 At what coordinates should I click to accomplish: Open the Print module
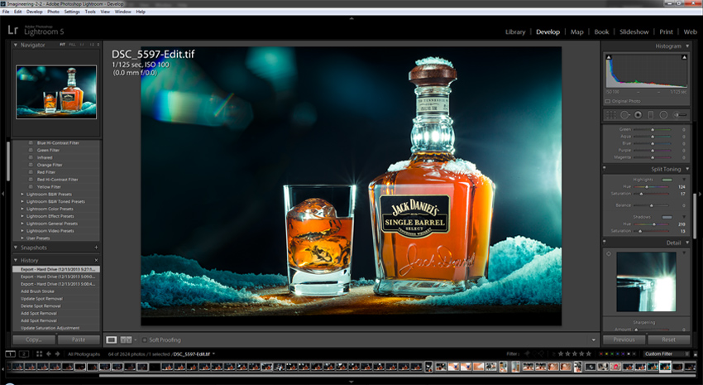tap(666, 31)
